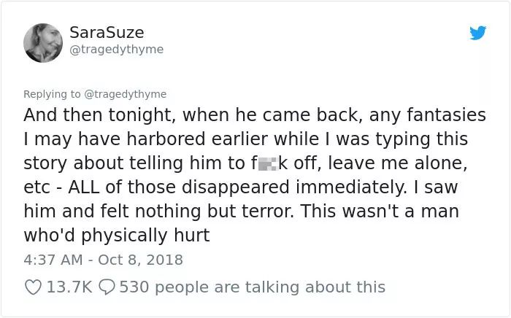This screenshot has height=318, width=511.
Task: Click @tragedythyme in the Replying to line
Action: (x=126, y=94)
